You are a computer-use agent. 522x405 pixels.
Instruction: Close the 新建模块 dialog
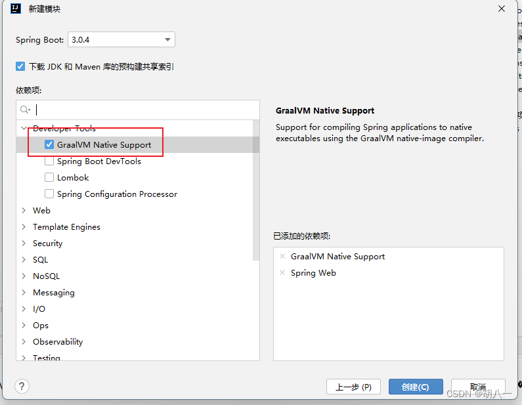(502, 9)
